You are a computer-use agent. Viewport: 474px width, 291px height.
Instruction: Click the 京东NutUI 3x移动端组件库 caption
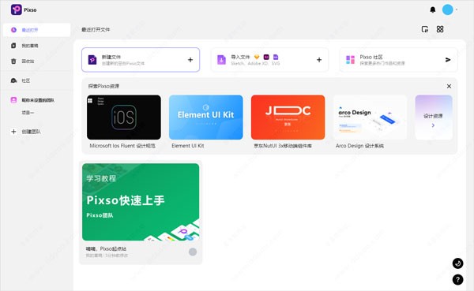[x=283, y=146]
